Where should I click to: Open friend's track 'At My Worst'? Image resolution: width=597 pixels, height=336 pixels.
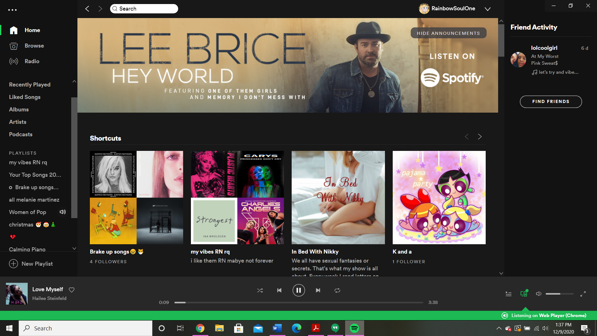(544, 56)
